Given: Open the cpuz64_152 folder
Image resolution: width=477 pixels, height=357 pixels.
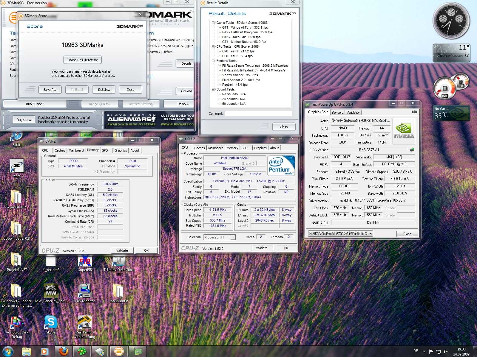Looking at the screenshot, I should (x=17, y=199).
